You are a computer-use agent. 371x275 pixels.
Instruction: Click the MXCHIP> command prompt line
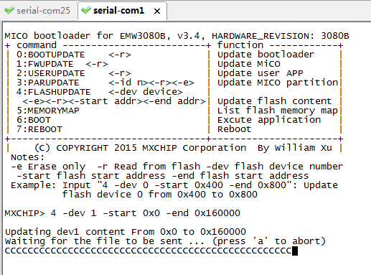(122, 213)
